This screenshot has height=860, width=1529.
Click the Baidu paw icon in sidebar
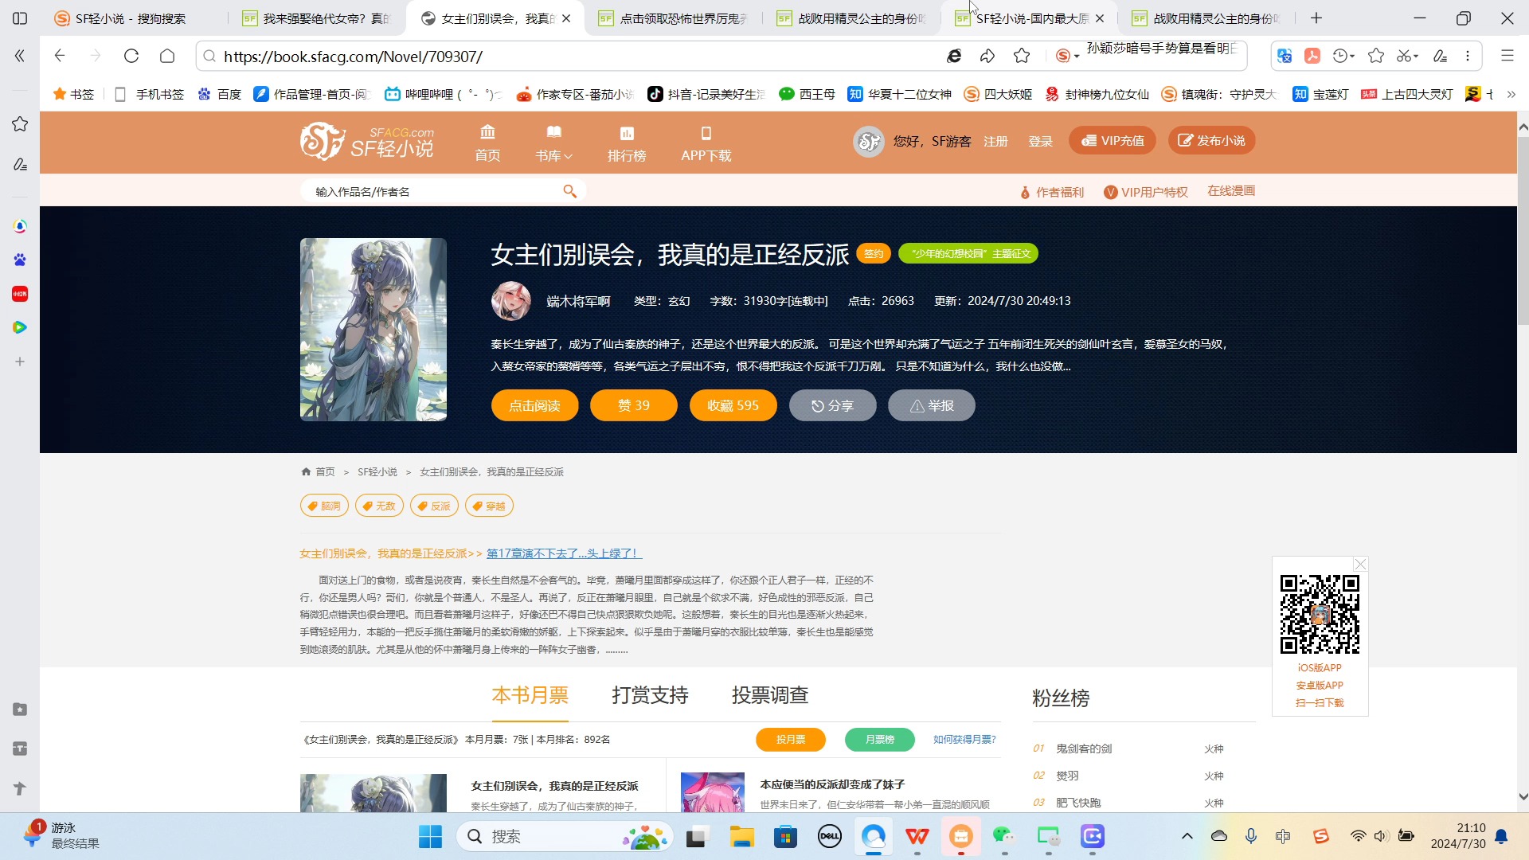point(20,260)
